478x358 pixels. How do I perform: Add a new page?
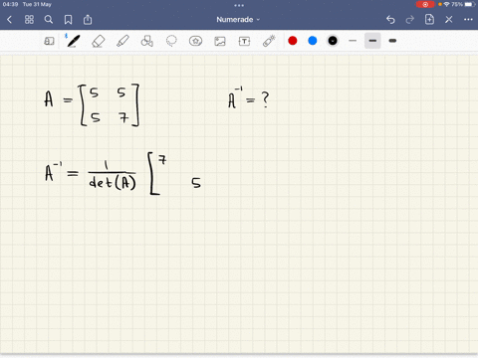click(x=429, y=19)
